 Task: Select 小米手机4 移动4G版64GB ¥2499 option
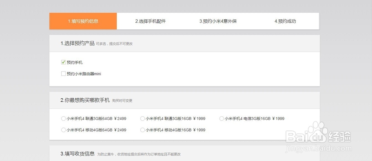coord(63,130)
